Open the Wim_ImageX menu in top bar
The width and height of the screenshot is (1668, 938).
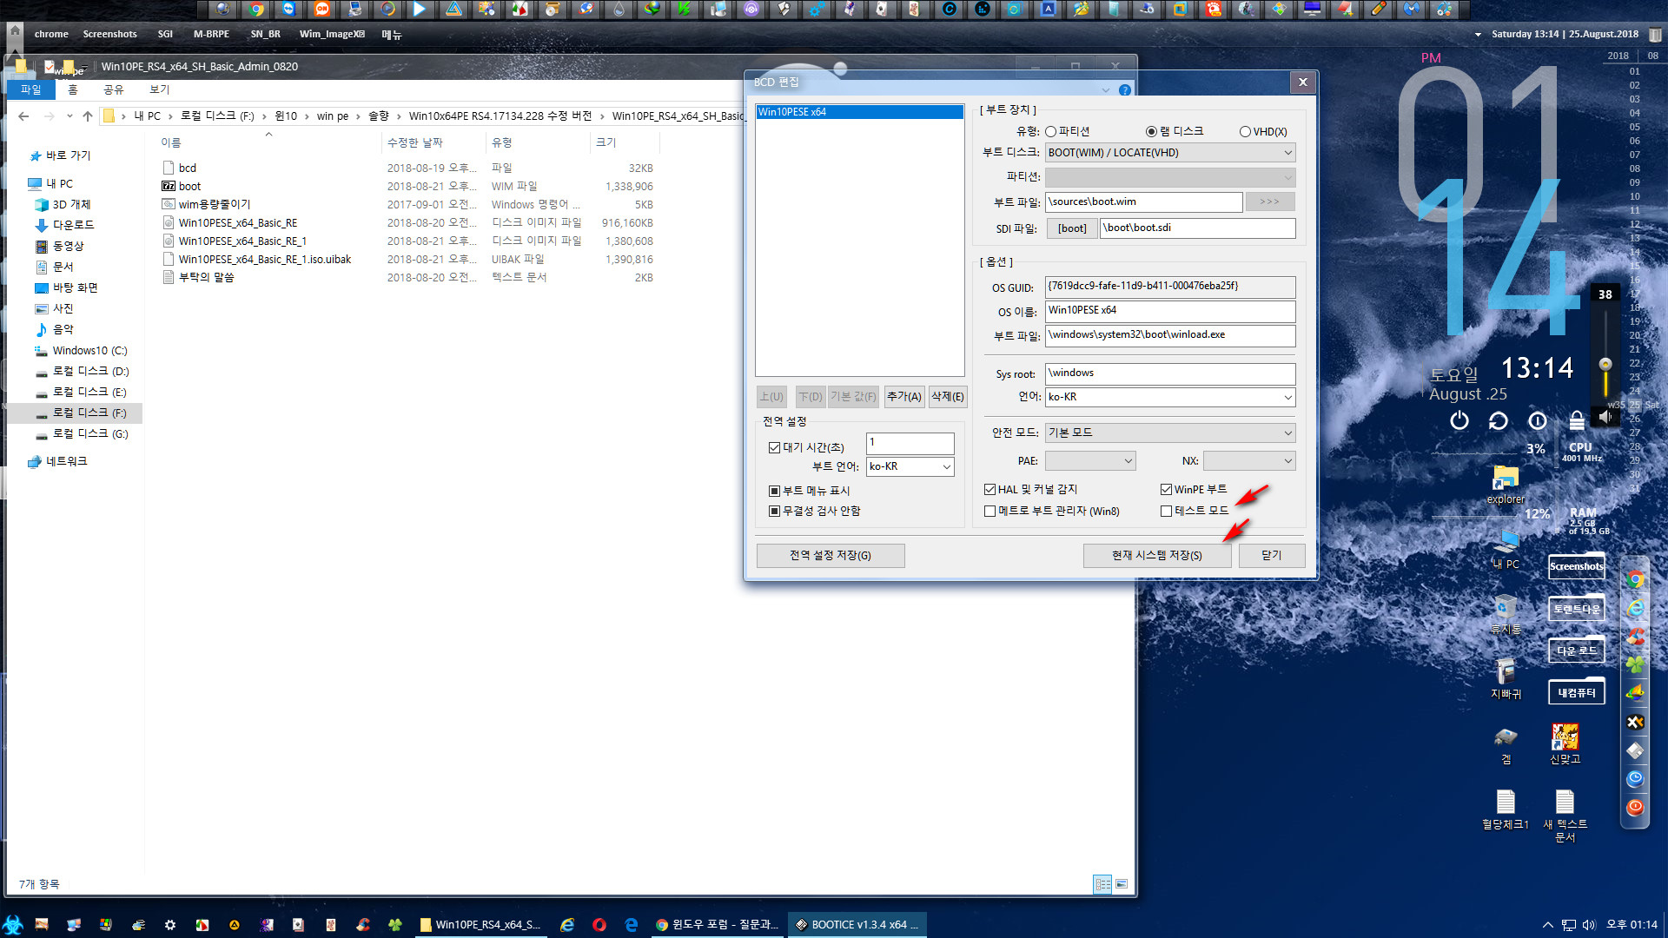click(332, 35)
